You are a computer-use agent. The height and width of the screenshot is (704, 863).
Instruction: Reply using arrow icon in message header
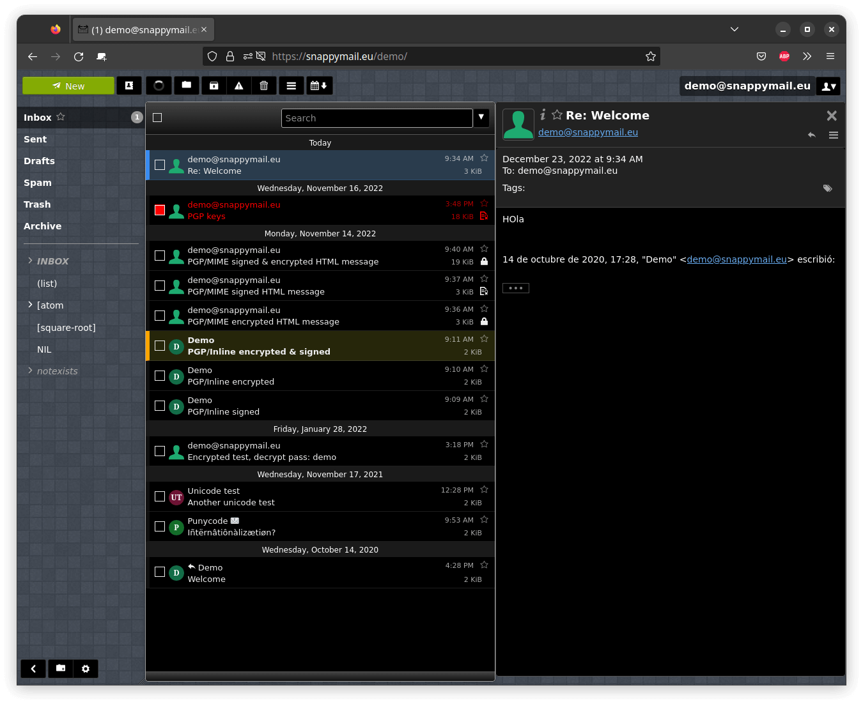tap(812, 135)
